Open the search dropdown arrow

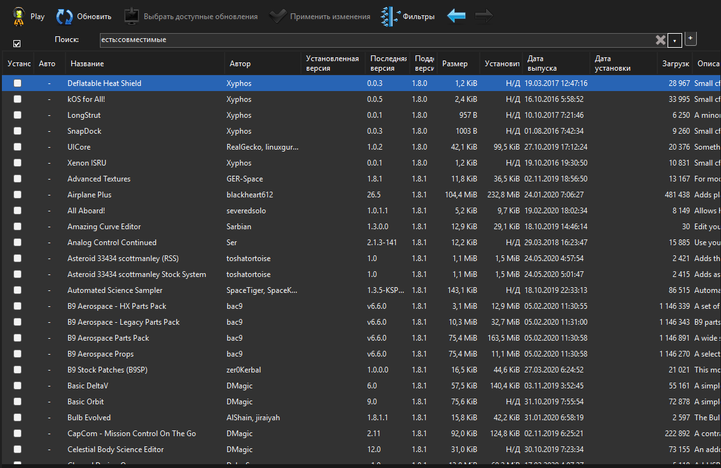pos(675,41)
